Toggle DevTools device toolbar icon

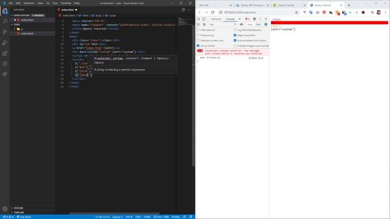click(204, 19)
